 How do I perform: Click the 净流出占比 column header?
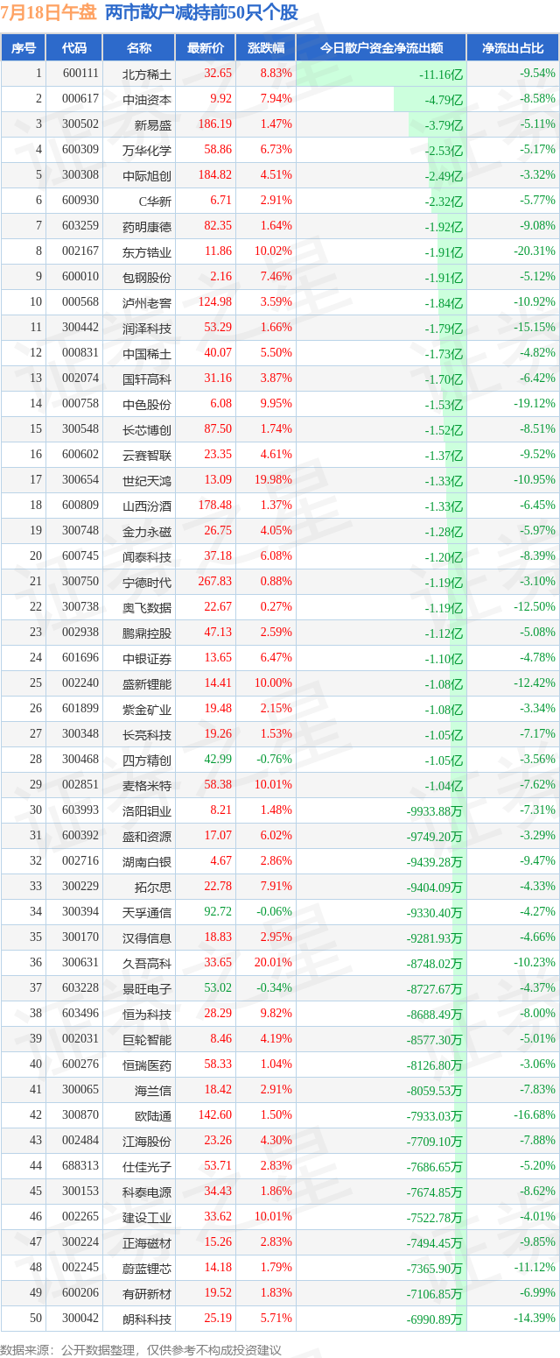pos(513,48)
